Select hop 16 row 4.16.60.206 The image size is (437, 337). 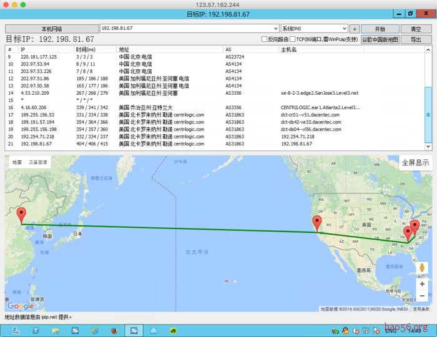point(215,107)
